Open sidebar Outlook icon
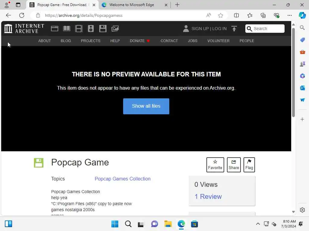The height and width of the screenshot is (231, 309). tap(302, 88)
